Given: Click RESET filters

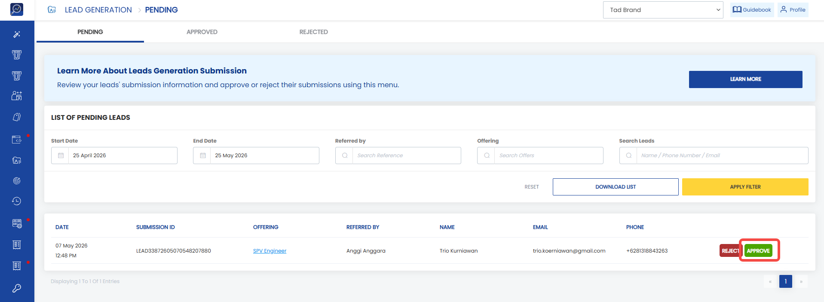Looking at the screenshot, I should click(532, 187).
